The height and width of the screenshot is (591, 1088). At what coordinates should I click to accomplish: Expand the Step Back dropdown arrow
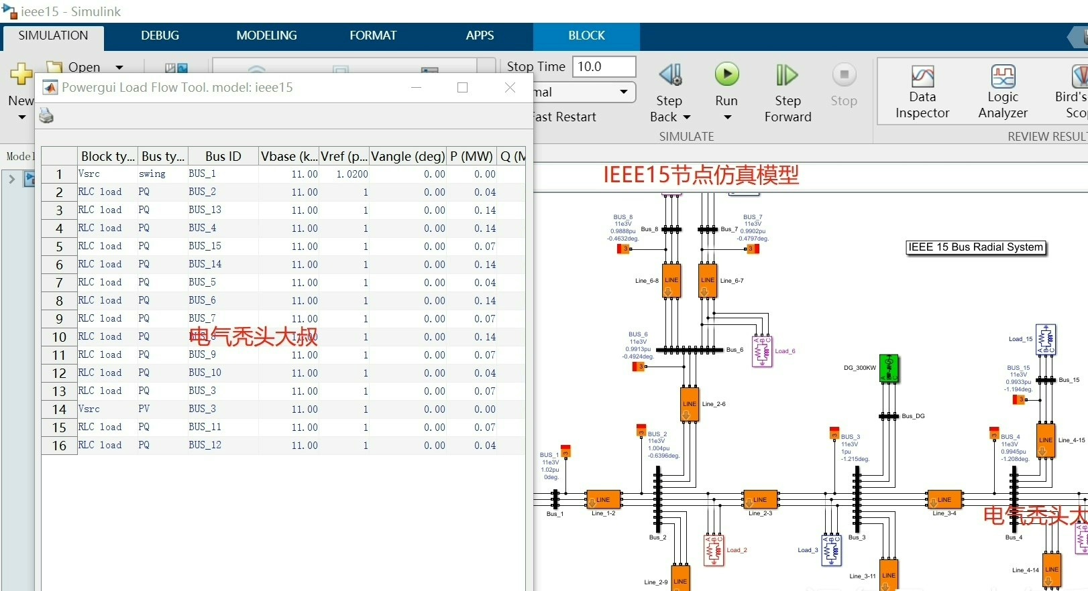pos(686,117)
